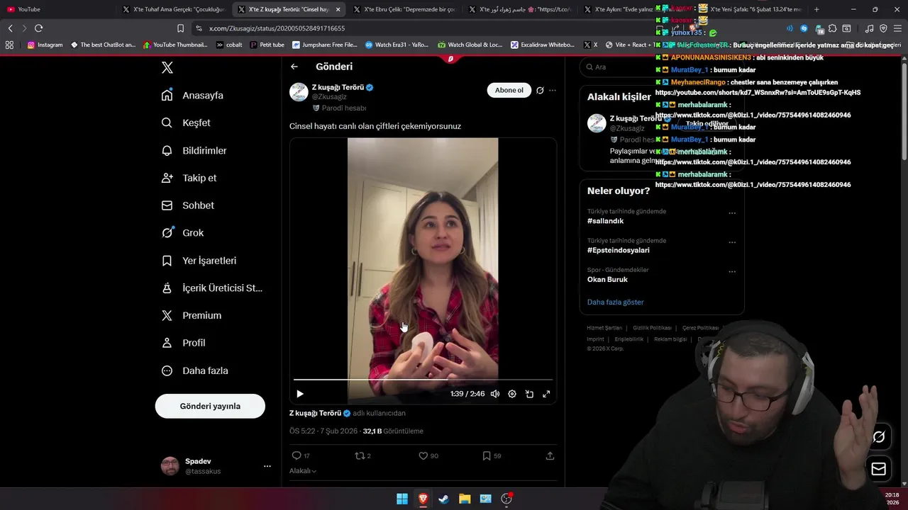Open the floating Grok button
908x510 pixels.
coord(878,437)
